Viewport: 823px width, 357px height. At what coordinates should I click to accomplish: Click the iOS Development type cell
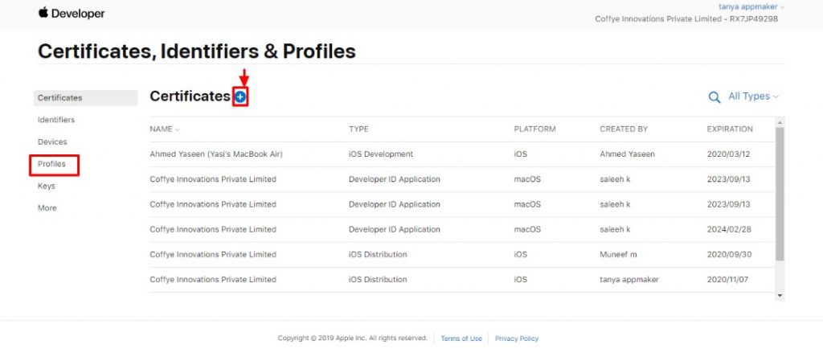(x=380, y=154)
